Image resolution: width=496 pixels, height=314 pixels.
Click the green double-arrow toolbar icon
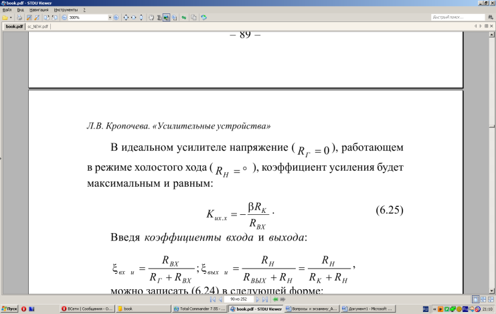[184, 17]
